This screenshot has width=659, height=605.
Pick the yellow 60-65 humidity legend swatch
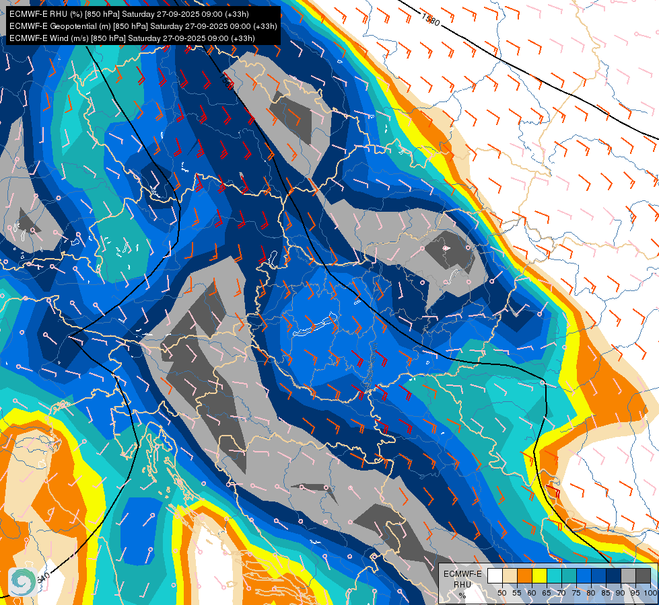coord(540,575)
